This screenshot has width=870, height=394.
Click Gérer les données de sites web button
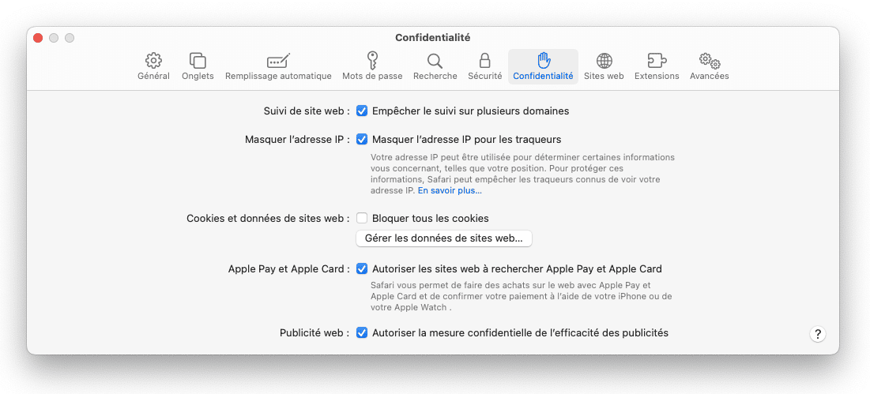[444, 238]
